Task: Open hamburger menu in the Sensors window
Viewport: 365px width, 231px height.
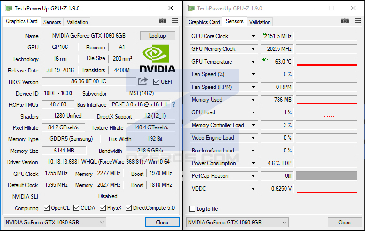Action: click(358, 21)
